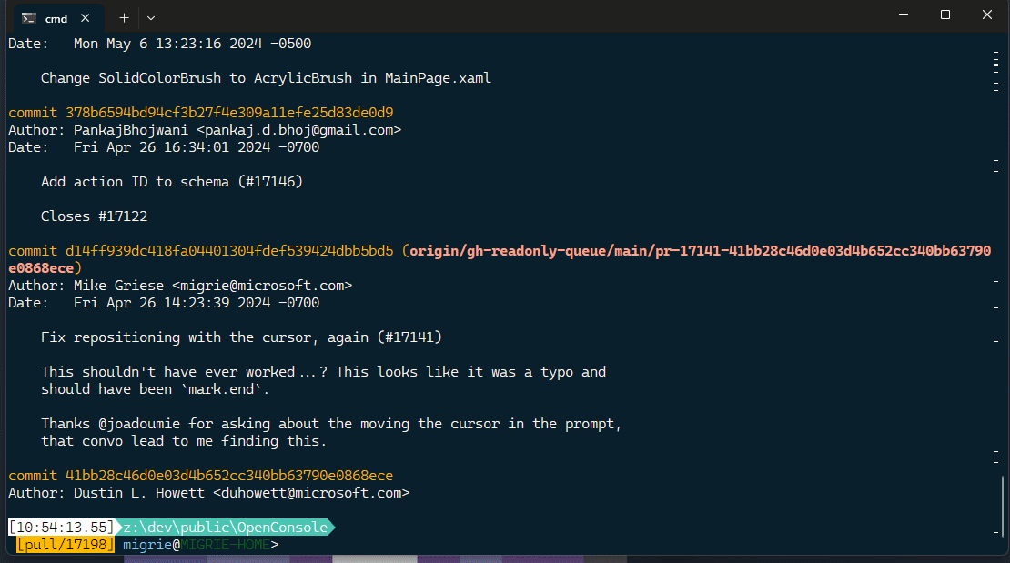The width and height of the screenshot is (1010, 563).
Task: Close the cmd tab with its X
Action: click(86, 16)
